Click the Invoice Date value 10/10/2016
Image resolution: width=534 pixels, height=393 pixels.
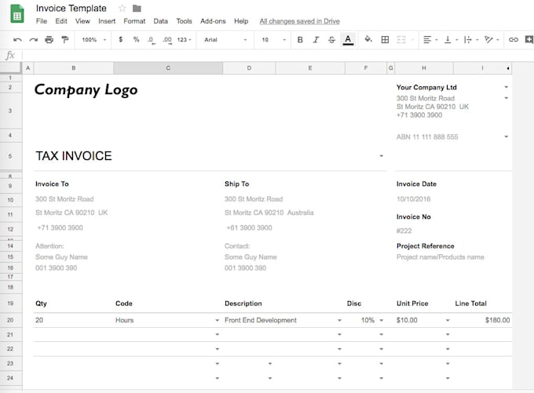click(413, 199)
